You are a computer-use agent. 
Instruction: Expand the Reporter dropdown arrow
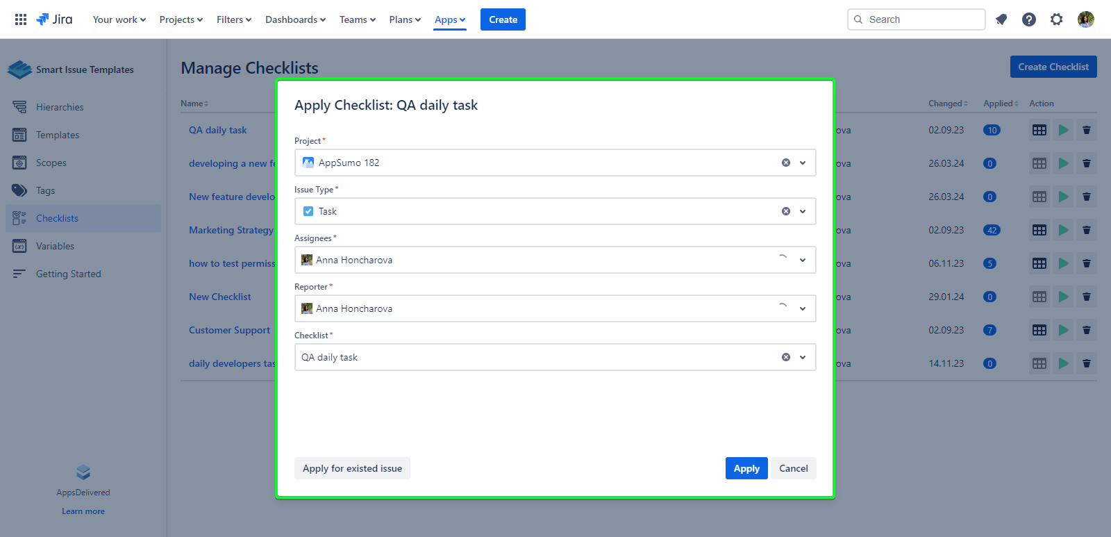point(803,308)
